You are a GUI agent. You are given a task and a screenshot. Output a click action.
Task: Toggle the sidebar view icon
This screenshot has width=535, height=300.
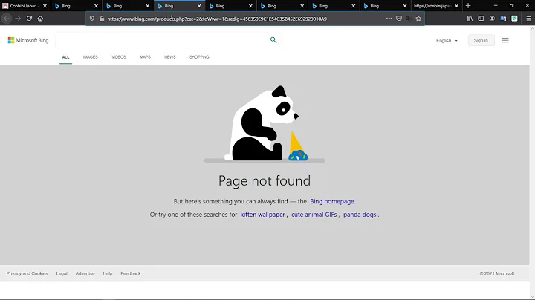click(x=481, y=19)
